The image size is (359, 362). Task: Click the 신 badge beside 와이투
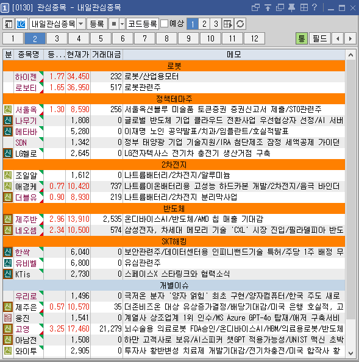click(x=8, y=350)
